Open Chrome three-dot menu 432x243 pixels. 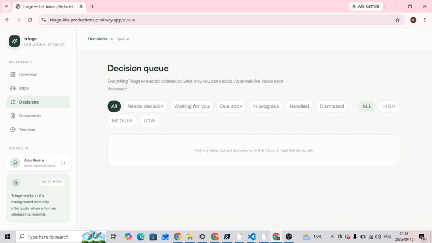pos(425,20)
